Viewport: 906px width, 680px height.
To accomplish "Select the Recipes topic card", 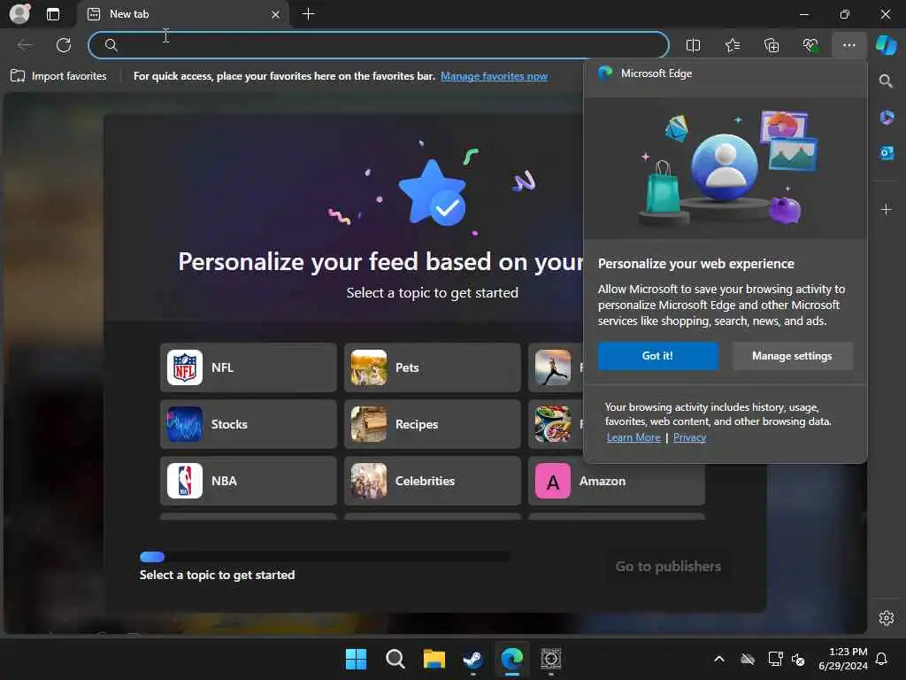I will (x=432, y=424).
